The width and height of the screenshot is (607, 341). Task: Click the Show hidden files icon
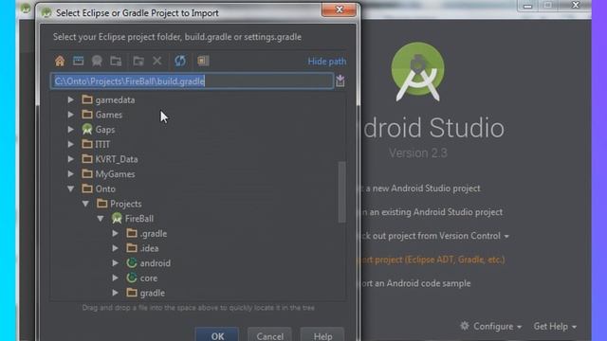click(203, 61)
